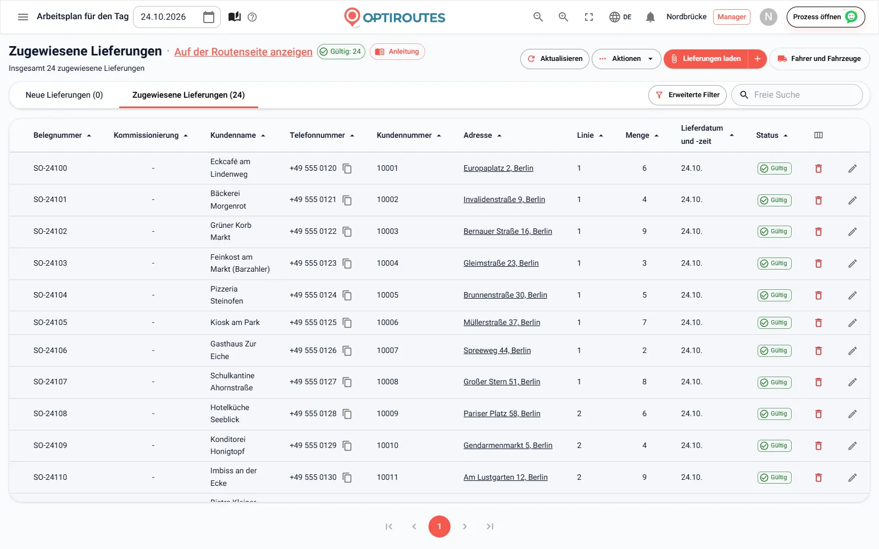Sort by Belegnummer column

(x=62, y=135)
